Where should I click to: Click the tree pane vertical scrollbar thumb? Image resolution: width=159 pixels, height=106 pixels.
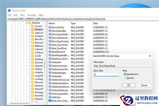point(45,65)
